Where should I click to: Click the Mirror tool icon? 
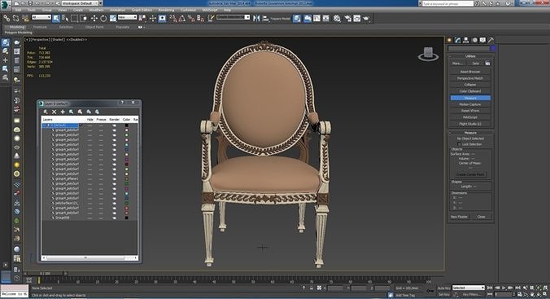(x=256, y=18)
